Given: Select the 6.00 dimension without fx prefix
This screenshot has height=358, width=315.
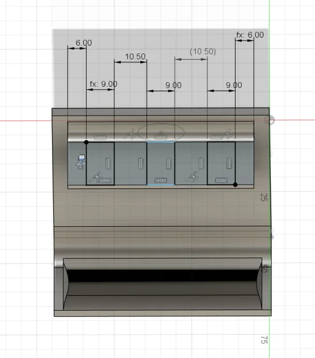Looking at the screenshot, I should (83, 43).
